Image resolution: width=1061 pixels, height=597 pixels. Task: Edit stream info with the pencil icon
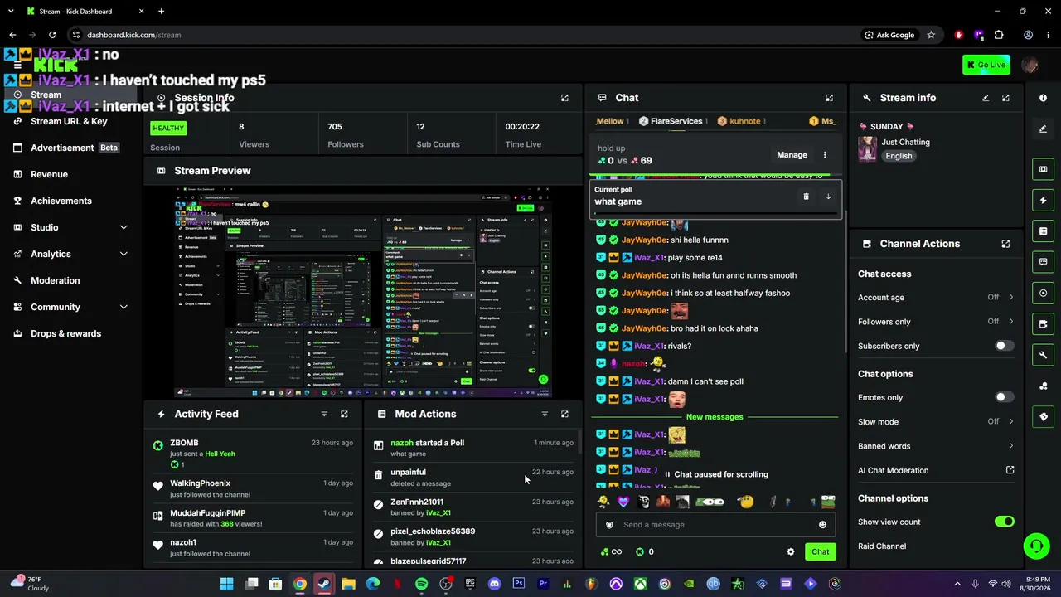tap(986, 98)
